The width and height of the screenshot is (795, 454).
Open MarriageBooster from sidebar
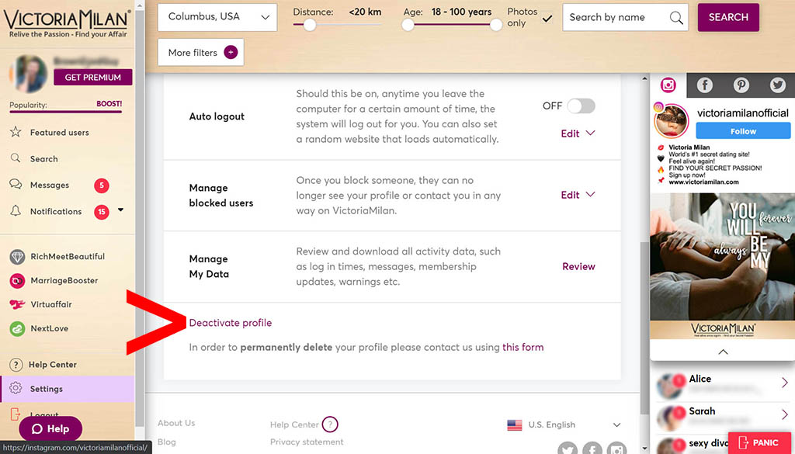64,281
